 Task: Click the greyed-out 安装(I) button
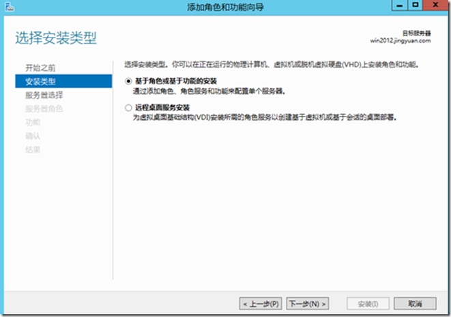[x=368, y=304]
